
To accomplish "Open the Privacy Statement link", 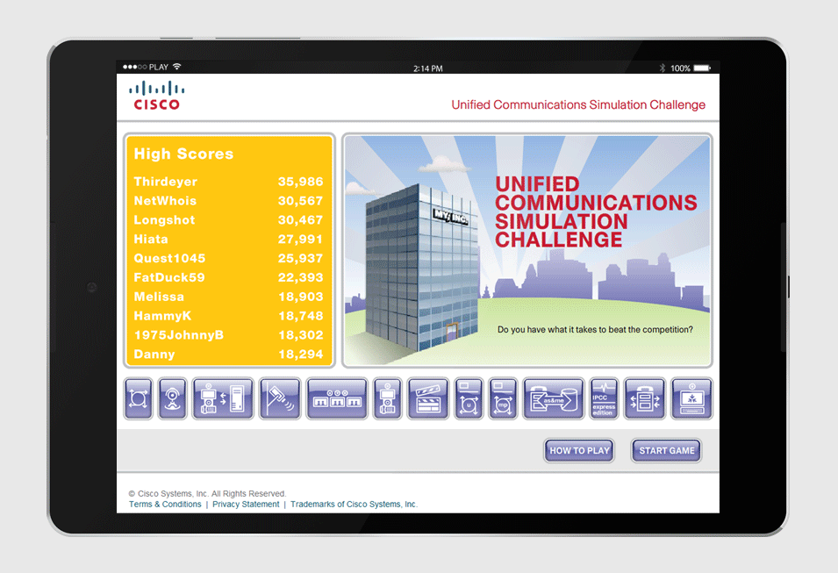I will pyautogui.click(x=246, y=504).
